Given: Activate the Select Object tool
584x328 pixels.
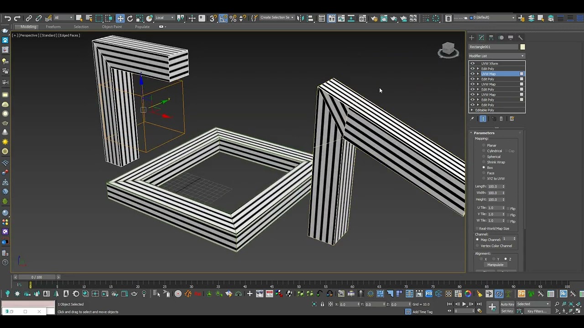Looking at the screenshot, I should tap(79, 18).
